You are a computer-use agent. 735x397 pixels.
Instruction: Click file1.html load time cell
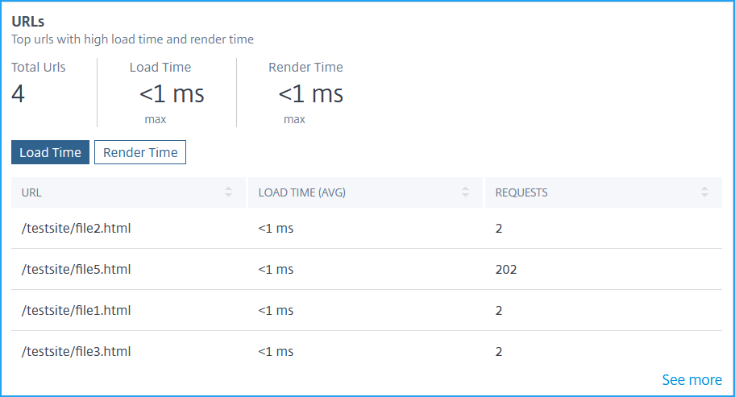276,311
